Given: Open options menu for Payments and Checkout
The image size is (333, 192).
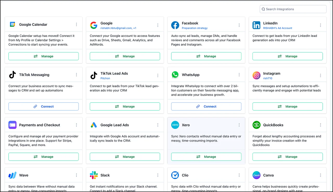Looking at the screenshot, I should [x=76, y=125].
